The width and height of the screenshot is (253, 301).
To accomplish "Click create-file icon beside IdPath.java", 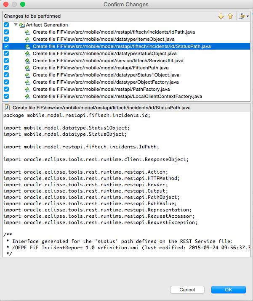I will [28, 32].
